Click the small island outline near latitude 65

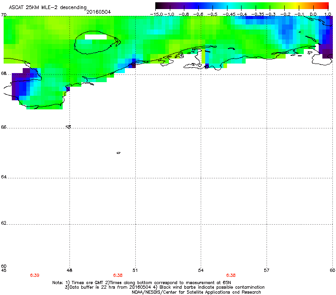pyautogui.click(x=119, y=153)
